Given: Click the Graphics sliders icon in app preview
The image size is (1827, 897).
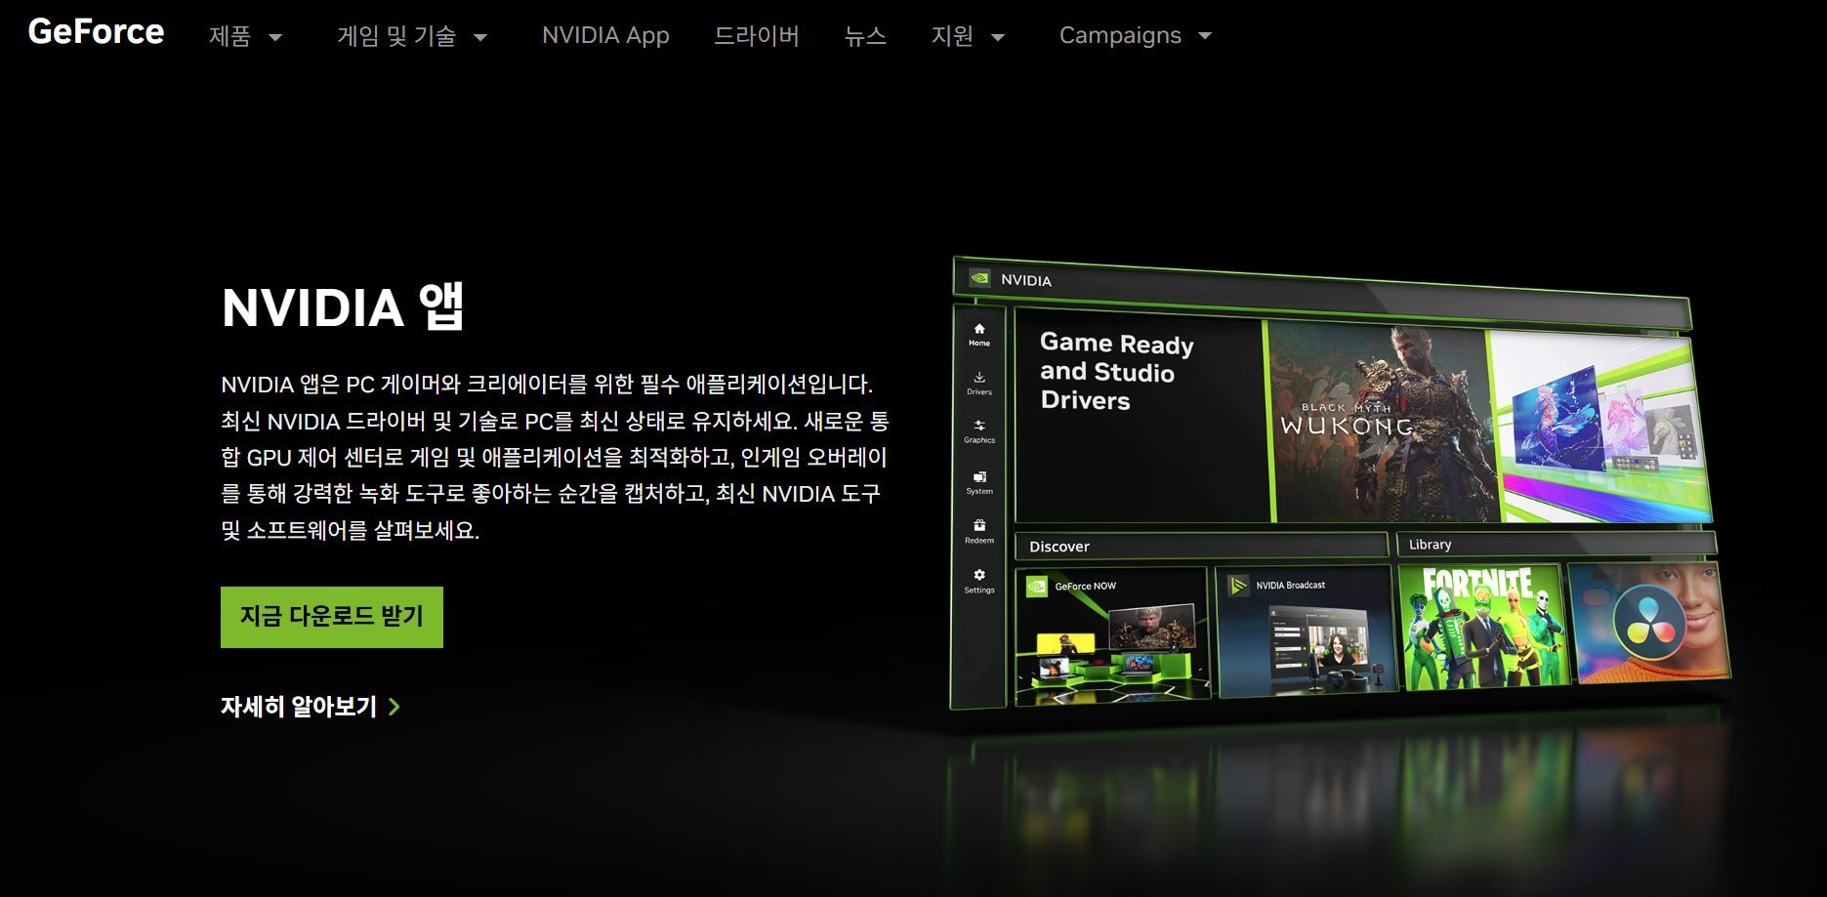Looking at the screenshot, I should click(x=979, y=426).
